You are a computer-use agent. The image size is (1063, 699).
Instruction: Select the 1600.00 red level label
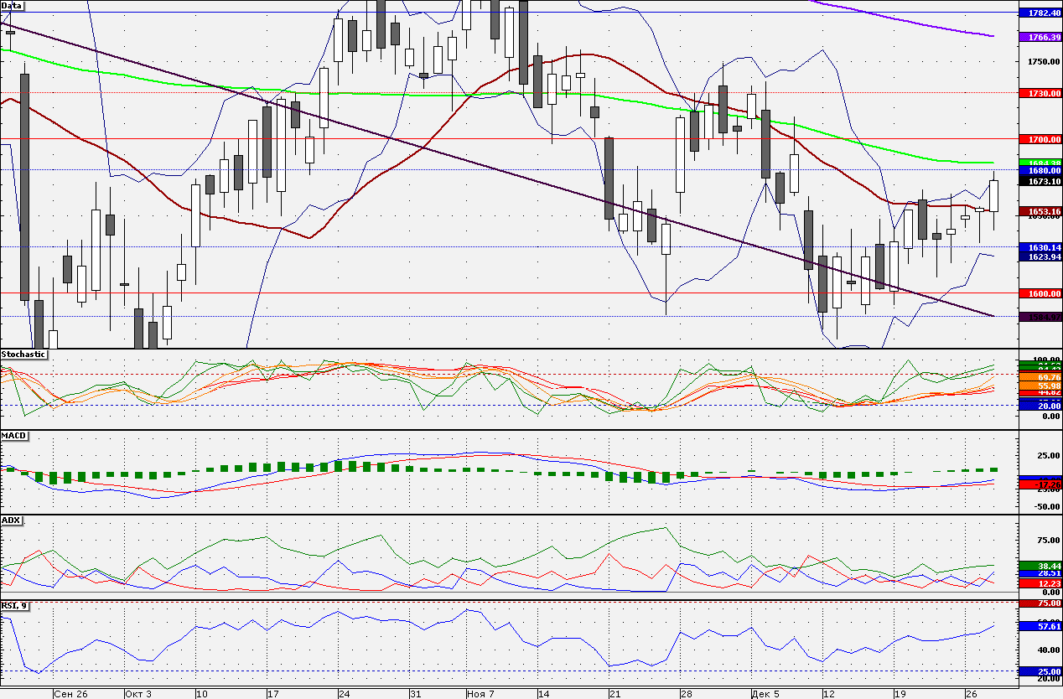pyautogui.click(x=1040, y=293)
